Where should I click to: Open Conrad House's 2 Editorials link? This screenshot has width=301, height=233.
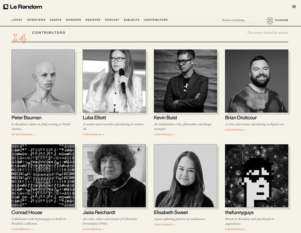click(22, 229)
